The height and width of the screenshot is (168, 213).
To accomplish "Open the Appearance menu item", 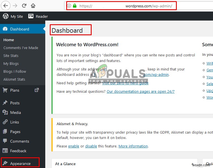I will click(20, 164).
